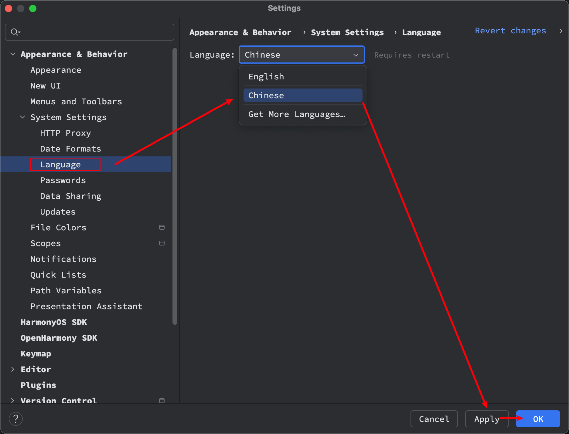Click the search magnifier icon in settings
The width and height of the screenshot is (569, 434).
click(15, 32)
